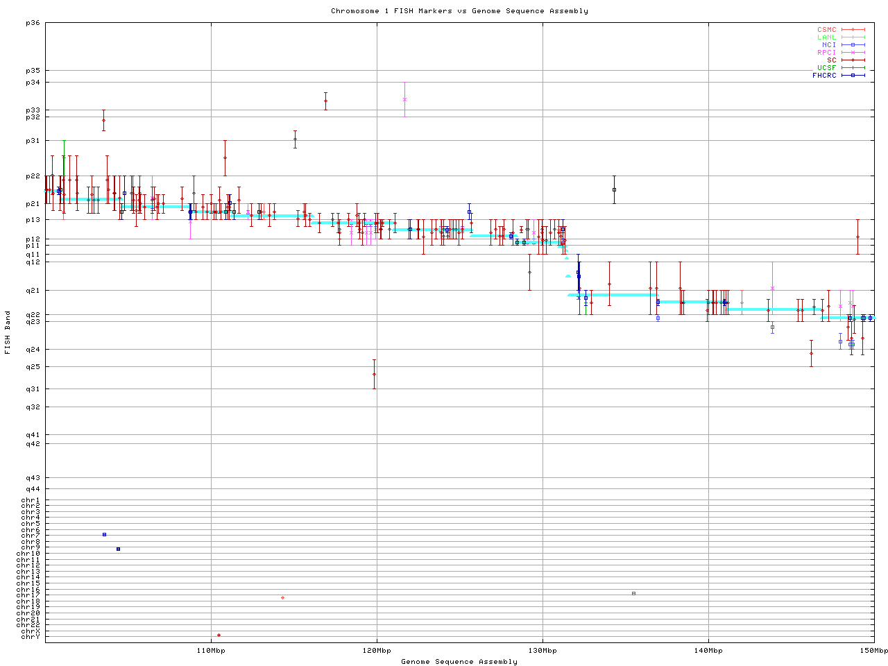
Task: Click the RPCI legend label
Action: click(x=826, y=53)
